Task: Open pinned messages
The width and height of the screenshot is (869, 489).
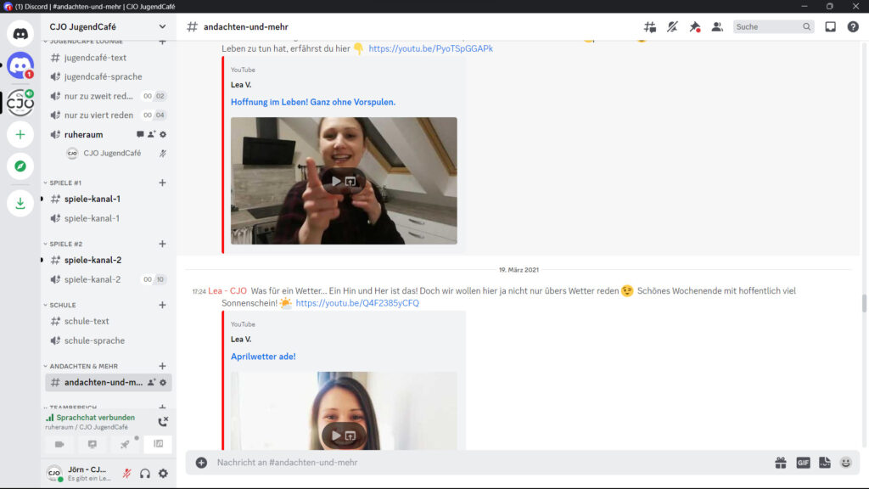Action: (x=695, y=27)
